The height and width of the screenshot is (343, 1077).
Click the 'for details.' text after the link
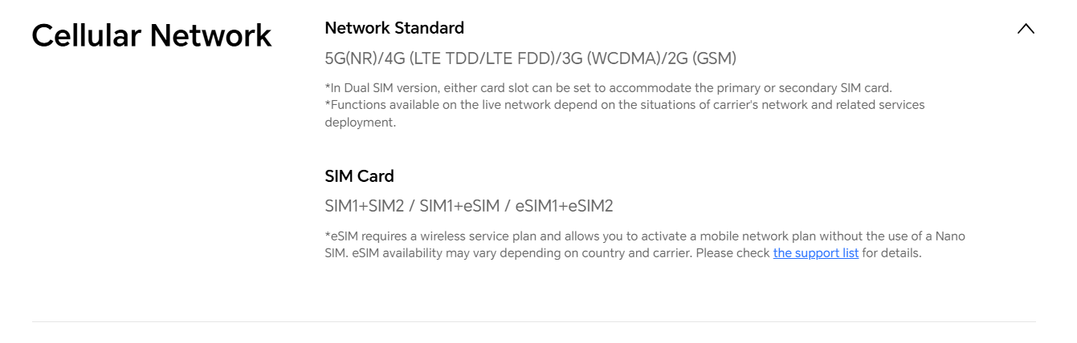(x=891, y=253)
